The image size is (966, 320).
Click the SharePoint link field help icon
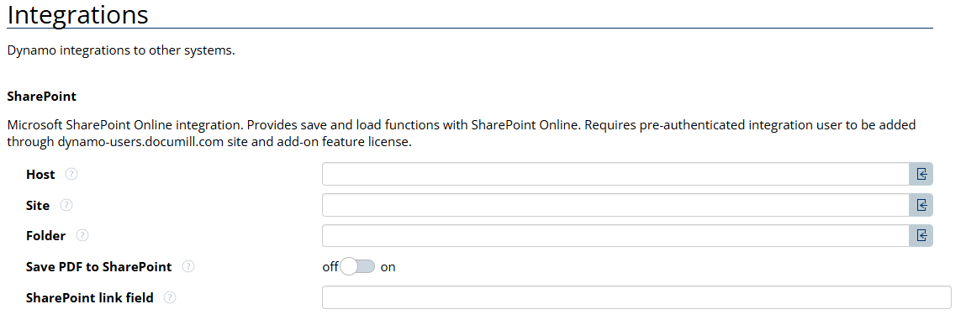tap(170, 297)
